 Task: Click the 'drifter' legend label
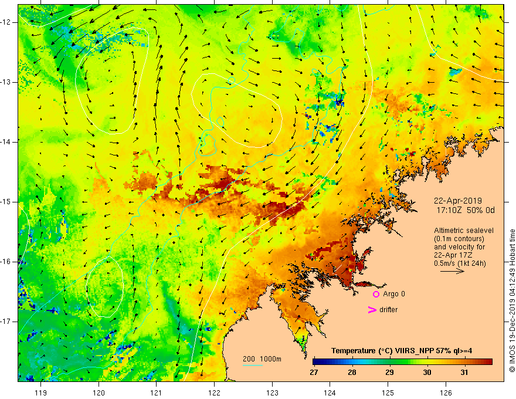point(388,310)
